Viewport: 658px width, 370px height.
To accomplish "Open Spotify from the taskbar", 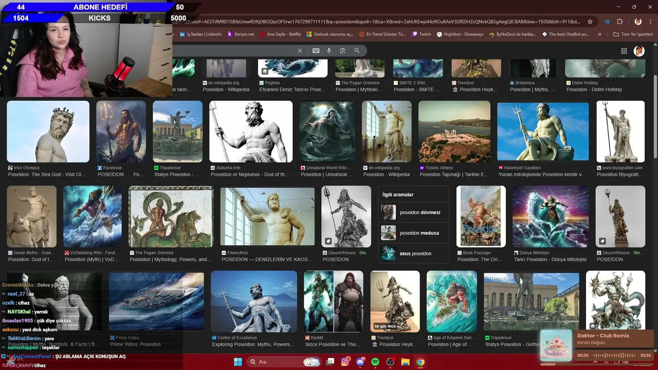I will pos(375,362).
